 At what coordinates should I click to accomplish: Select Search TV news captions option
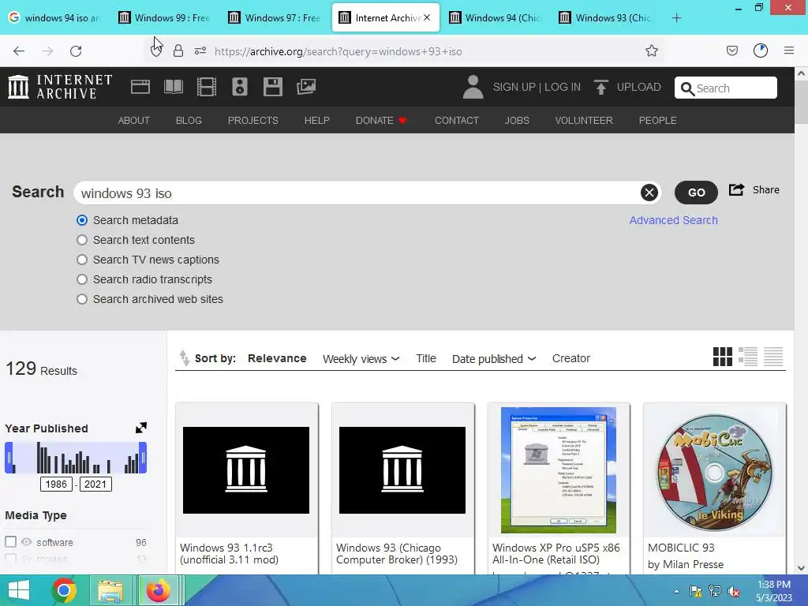(82, 260)
